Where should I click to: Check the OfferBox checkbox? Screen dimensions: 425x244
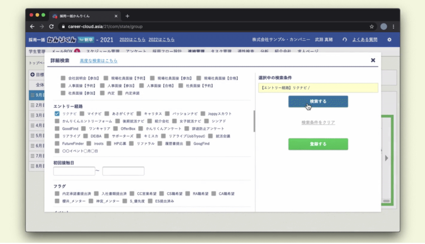pyautogui.click(x=115, y=129)
